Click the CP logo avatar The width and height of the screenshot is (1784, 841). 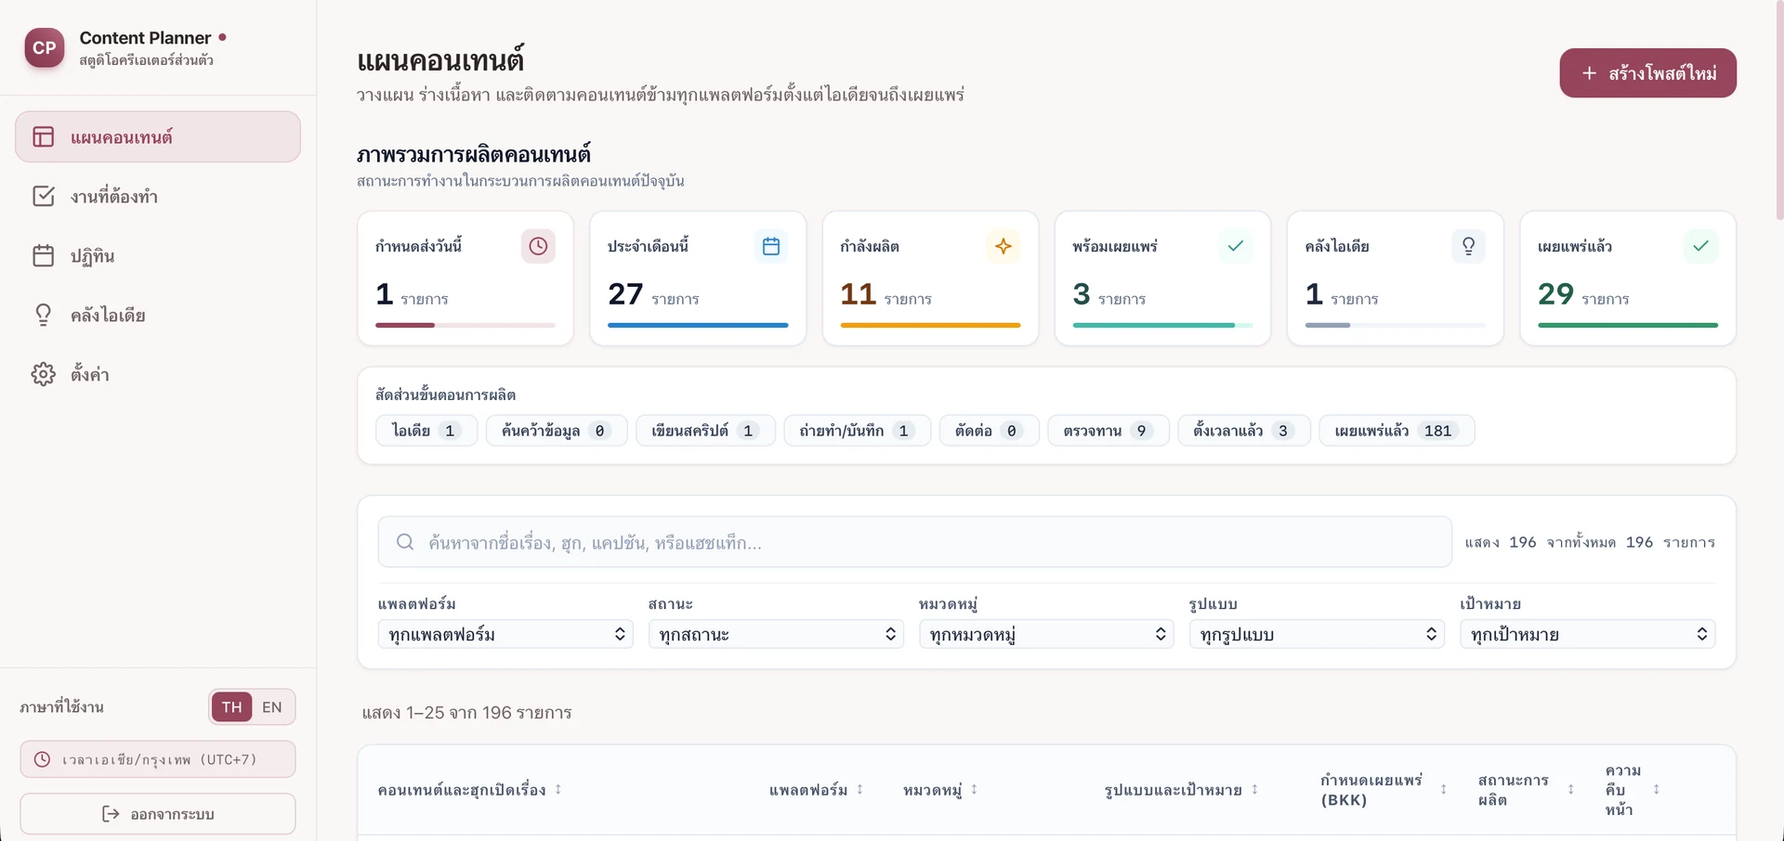pyautogui.click(x=45, y=48)
